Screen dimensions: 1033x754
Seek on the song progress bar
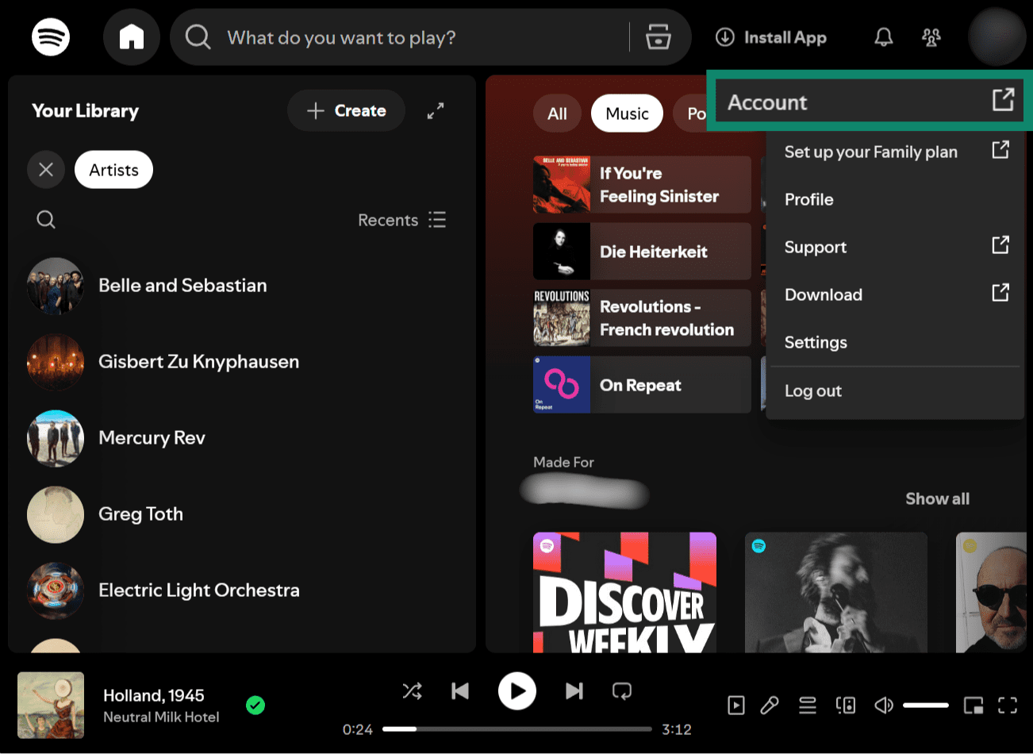pyautogui.click(x=516, y=728)
